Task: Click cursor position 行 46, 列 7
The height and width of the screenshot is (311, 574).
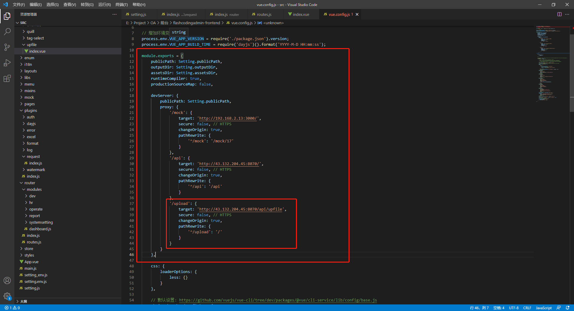Action: 479,308
